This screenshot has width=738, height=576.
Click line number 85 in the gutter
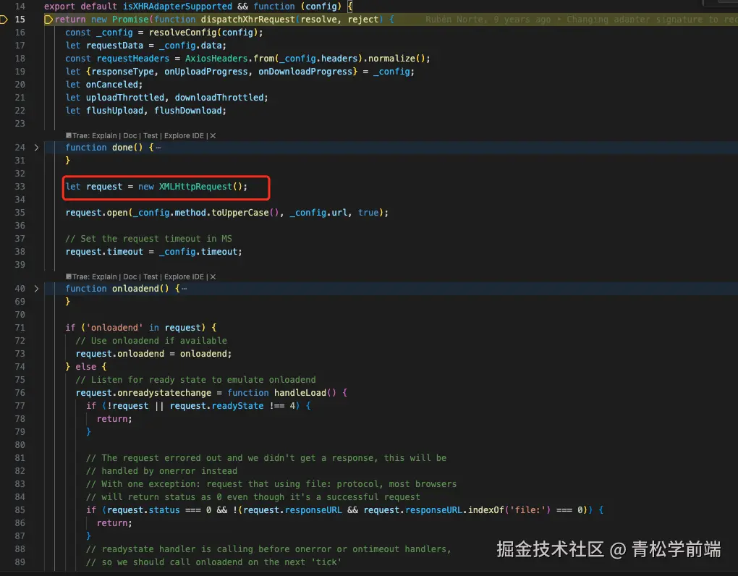pyautogui.click(x=20, y=509)
